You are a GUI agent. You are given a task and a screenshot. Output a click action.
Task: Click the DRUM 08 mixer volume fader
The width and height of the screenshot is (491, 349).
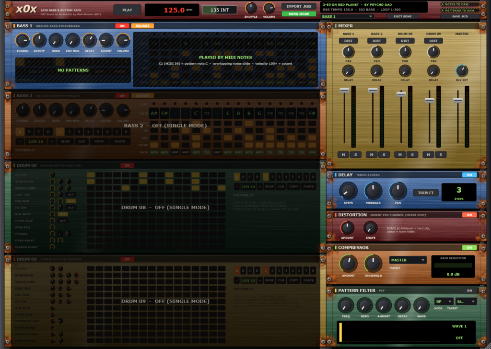(x=401, y=94)
